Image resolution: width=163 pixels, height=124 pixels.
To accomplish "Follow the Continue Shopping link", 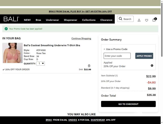I will point(81,38).
